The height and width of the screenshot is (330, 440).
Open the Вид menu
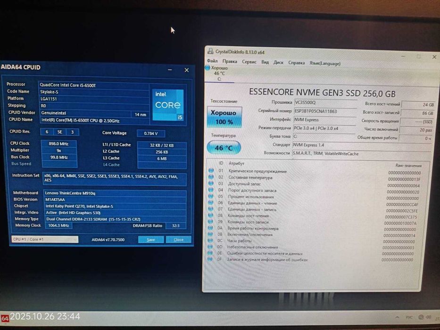(x=265, y=62)
